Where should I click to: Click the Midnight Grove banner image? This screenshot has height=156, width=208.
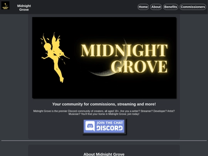[x=104, y=58]
